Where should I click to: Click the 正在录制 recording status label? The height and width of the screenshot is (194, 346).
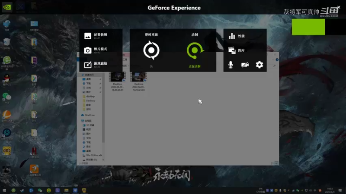pyautogui.click(x=195, y=66)
